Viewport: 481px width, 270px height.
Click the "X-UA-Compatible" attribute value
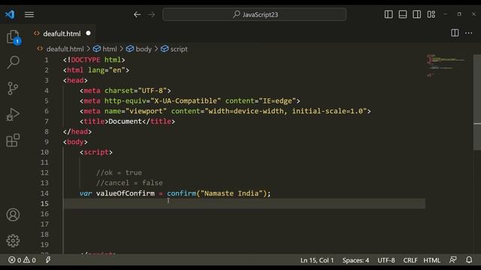tap(186, 101)
